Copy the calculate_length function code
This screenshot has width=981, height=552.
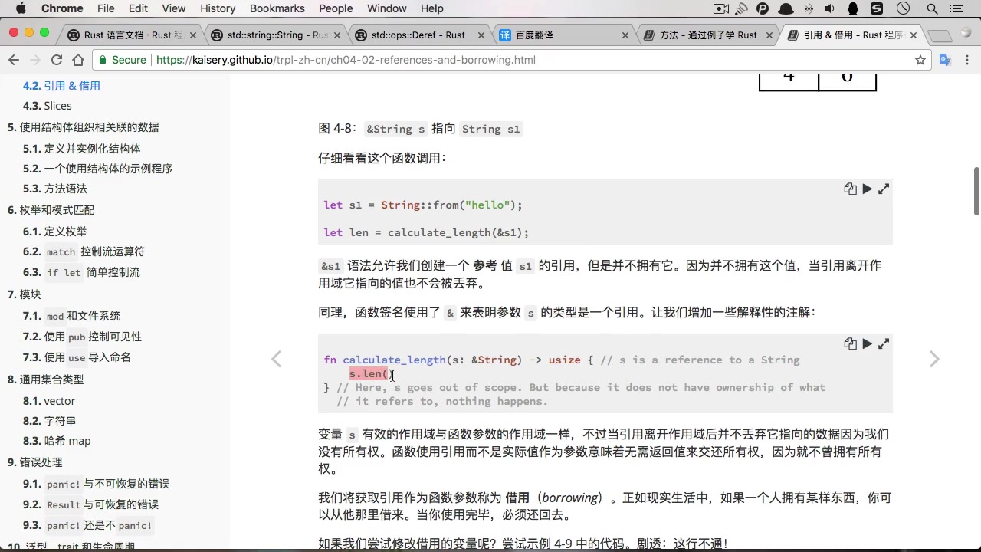click(850, 343)
